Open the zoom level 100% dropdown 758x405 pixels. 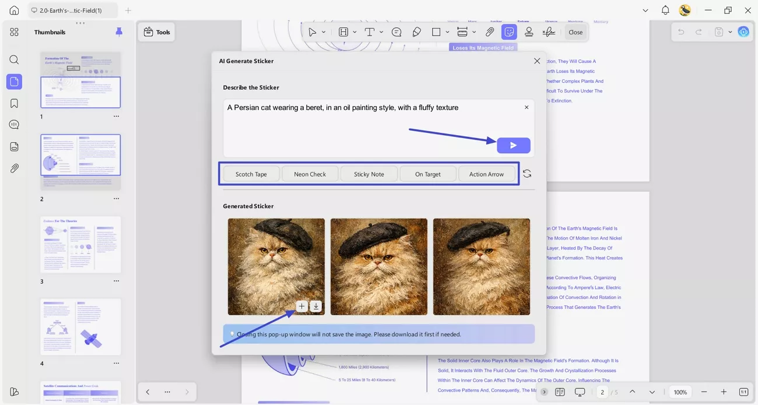pyautogui.click(x=680, y=392)
